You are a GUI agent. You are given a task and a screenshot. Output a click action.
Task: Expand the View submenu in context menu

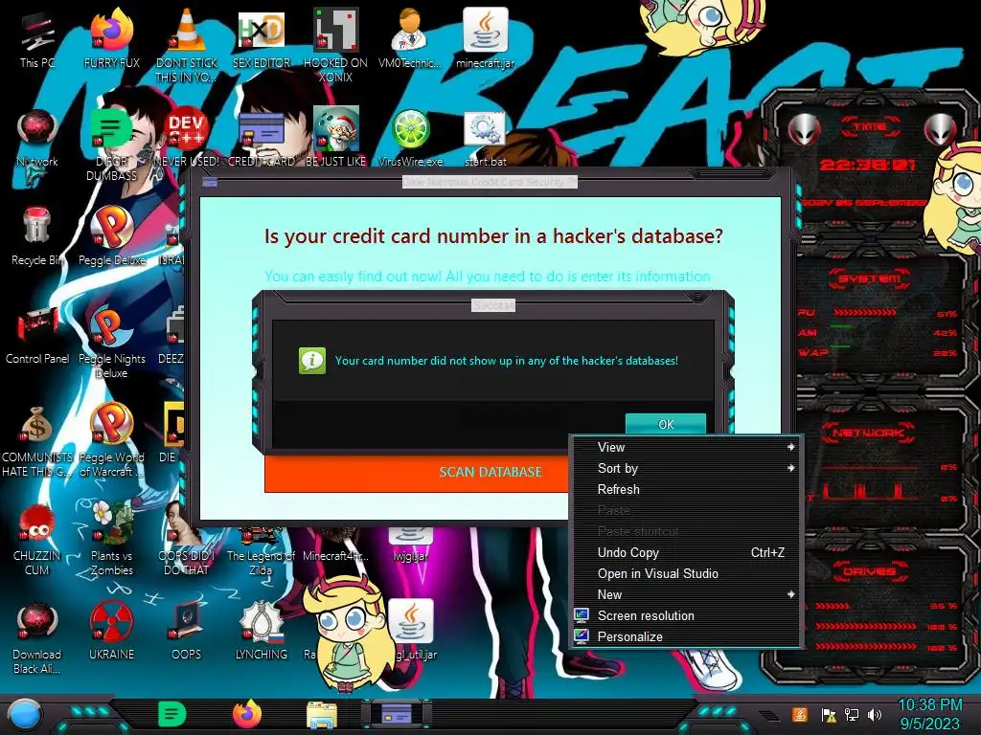point(686,448)
